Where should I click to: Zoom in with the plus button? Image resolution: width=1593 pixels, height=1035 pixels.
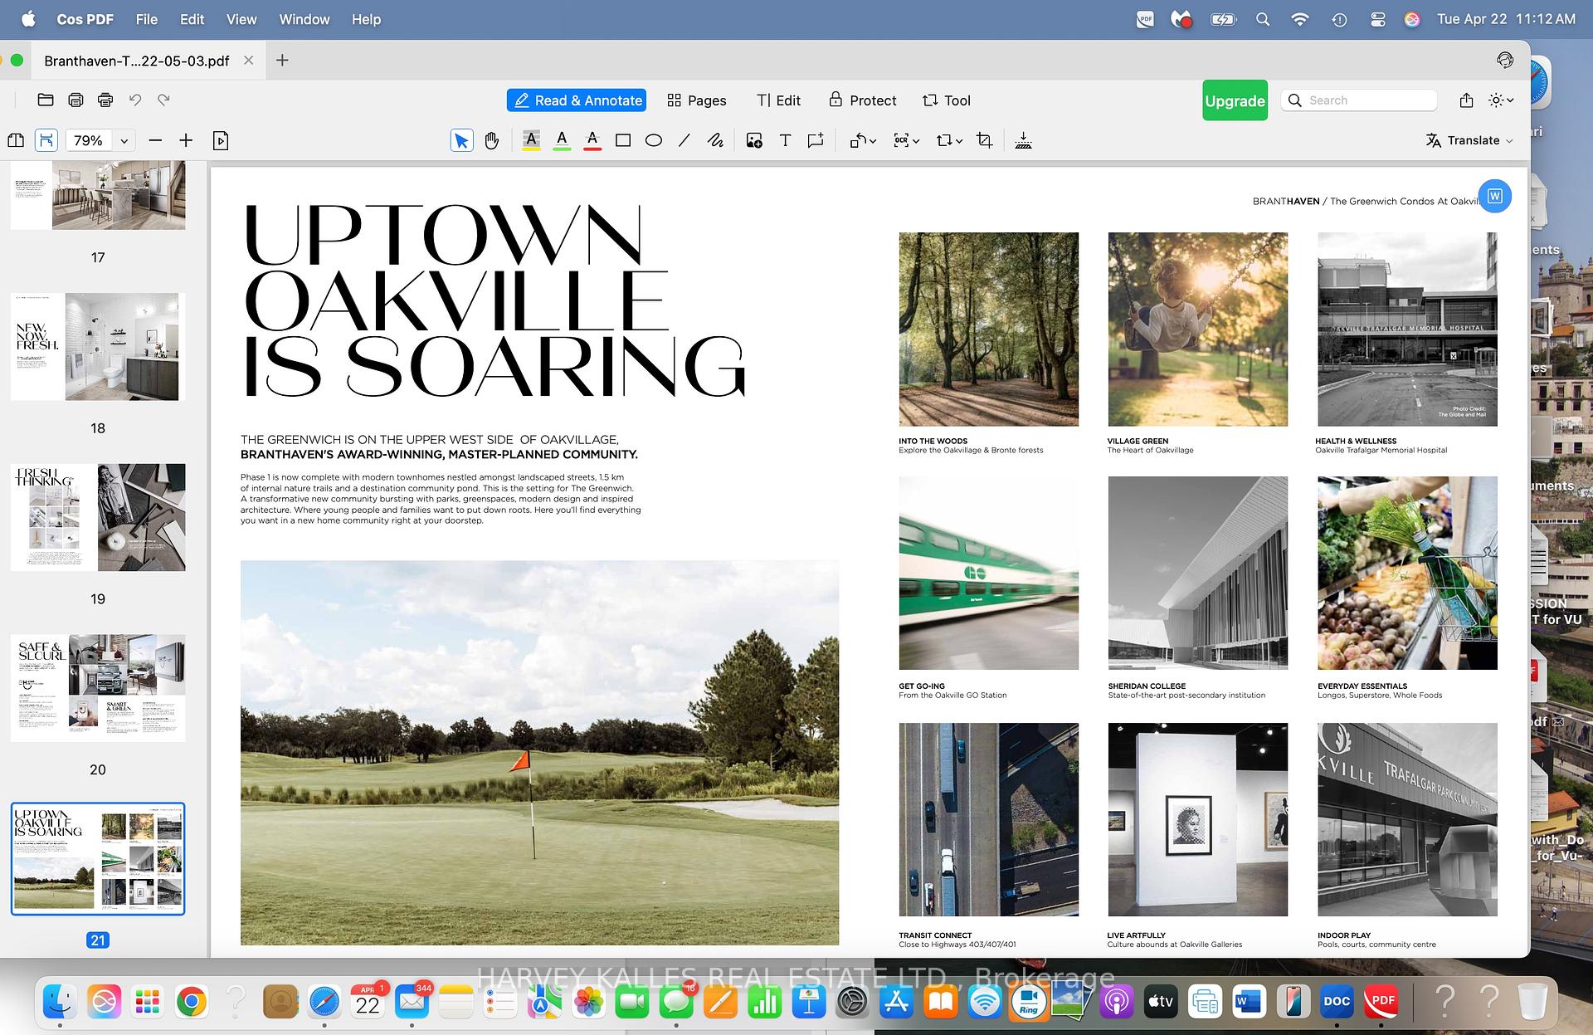[186, 141]
